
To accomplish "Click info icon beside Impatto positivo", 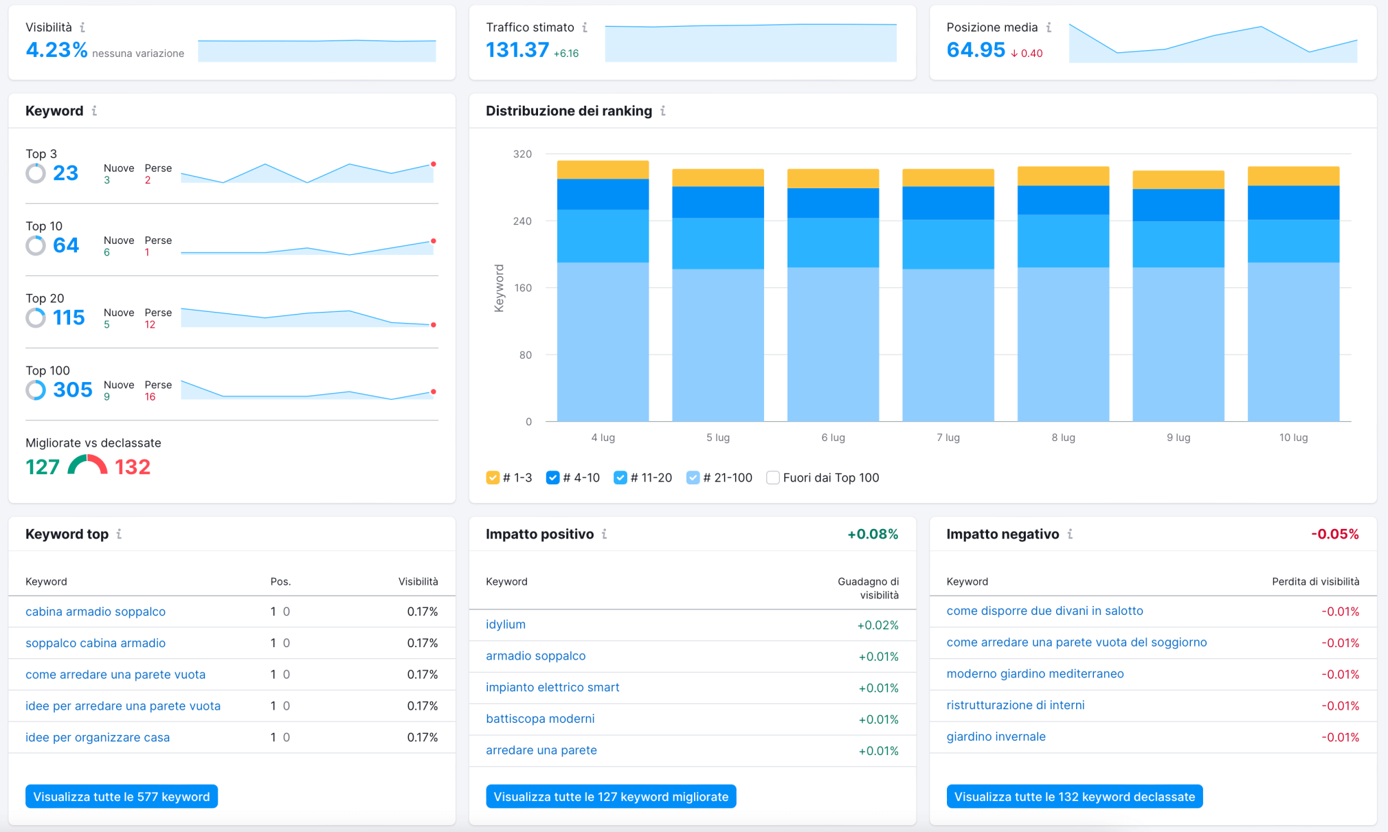I will (604, 534).
